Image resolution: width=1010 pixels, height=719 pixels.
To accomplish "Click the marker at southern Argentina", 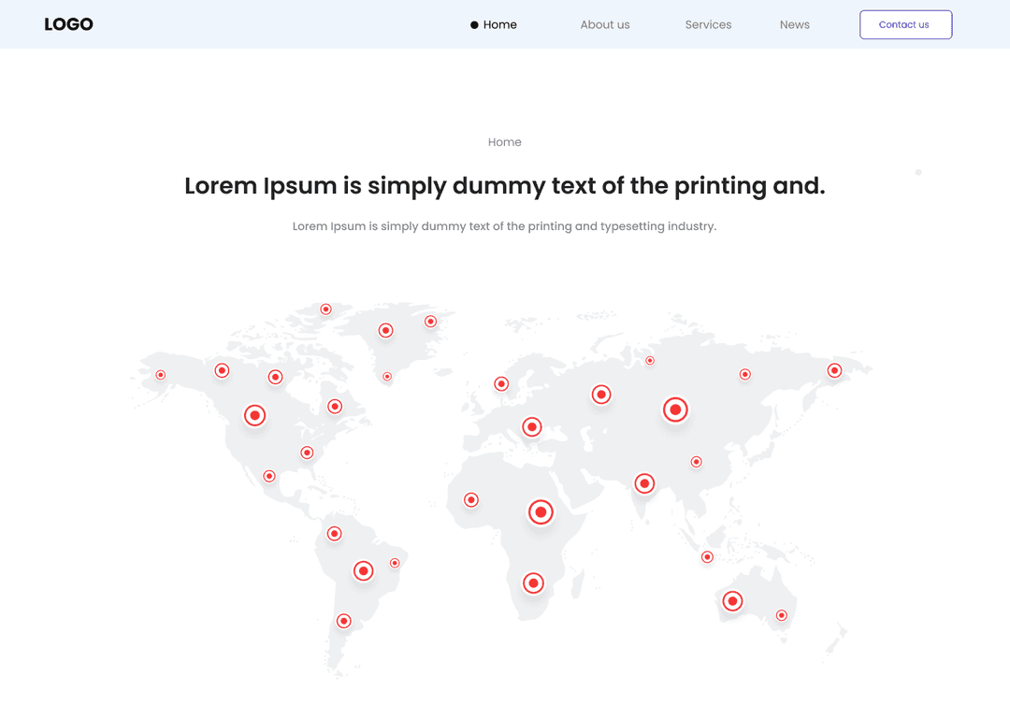I will pyautogui.click(x=343, y=621).
